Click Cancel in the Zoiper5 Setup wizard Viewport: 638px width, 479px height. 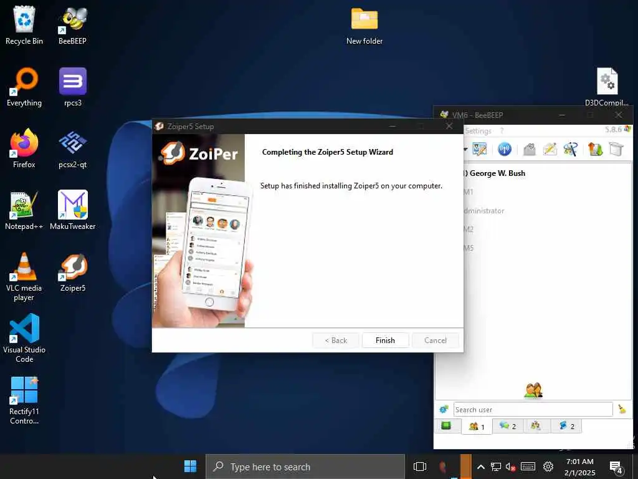click(435, 340)
